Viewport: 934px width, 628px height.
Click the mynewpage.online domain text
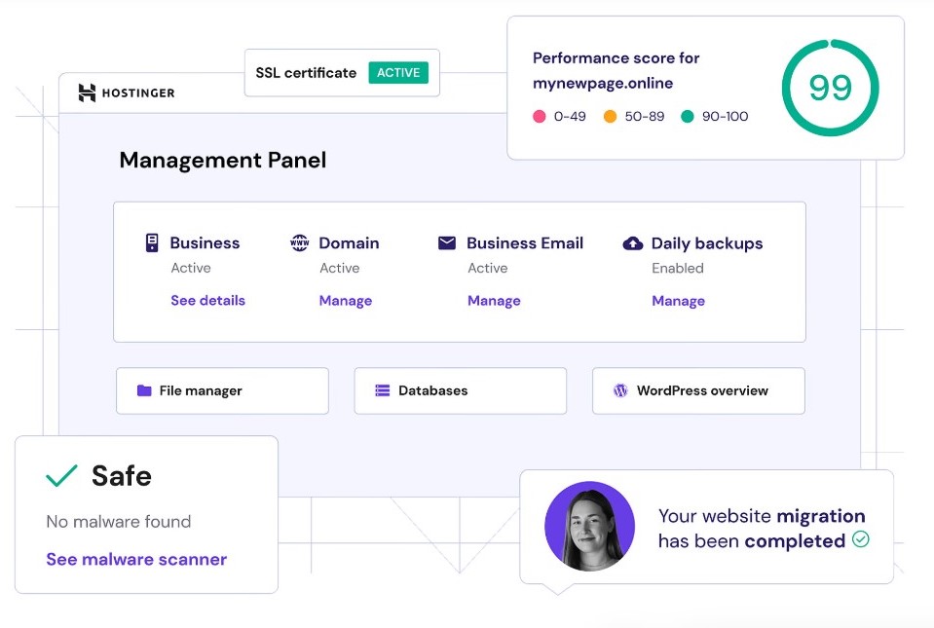(x=603, y=84)
